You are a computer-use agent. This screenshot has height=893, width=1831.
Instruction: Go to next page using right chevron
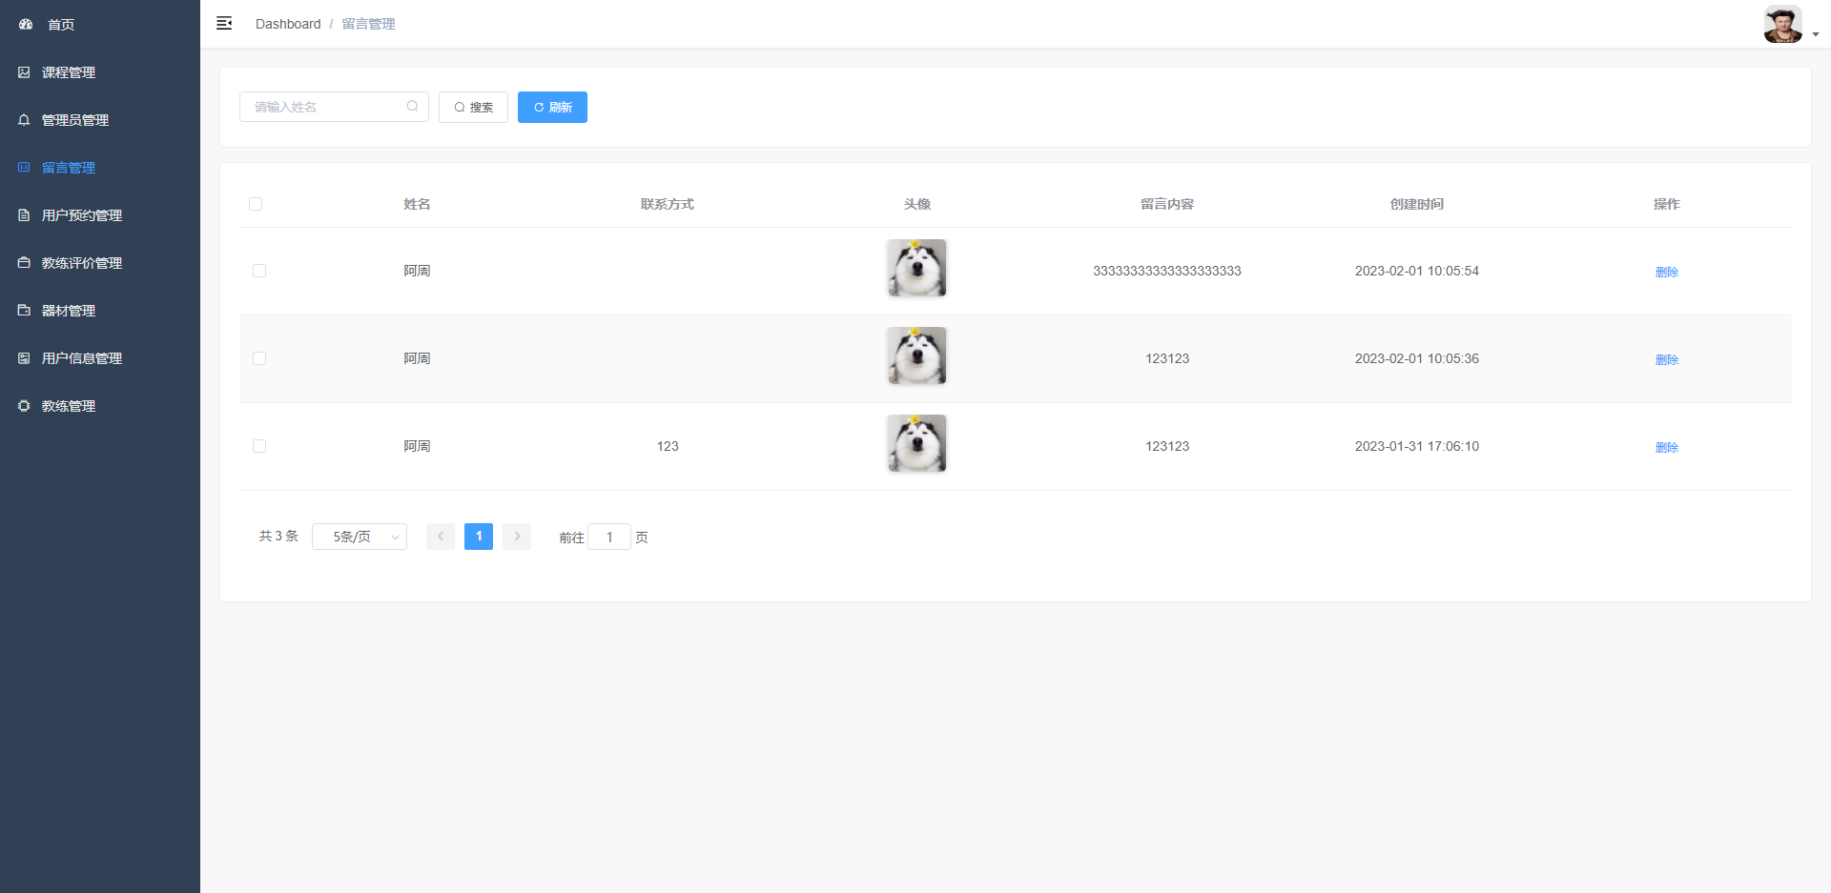point(517,537)
